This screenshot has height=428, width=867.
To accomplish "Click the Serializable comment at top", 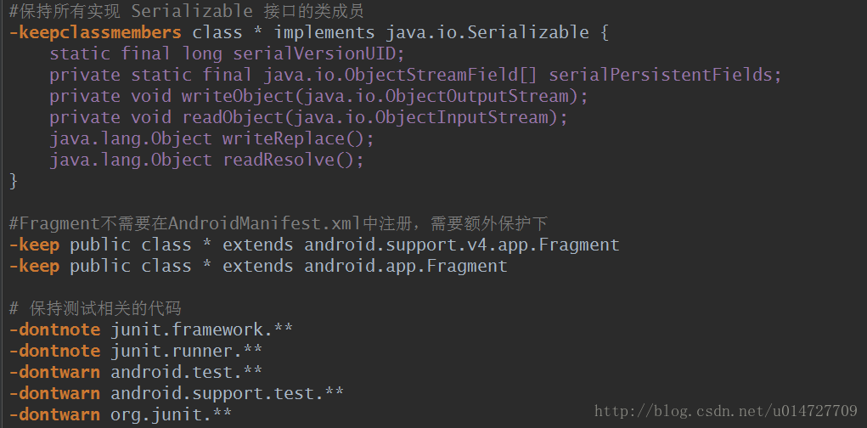I will pos(187,11).
